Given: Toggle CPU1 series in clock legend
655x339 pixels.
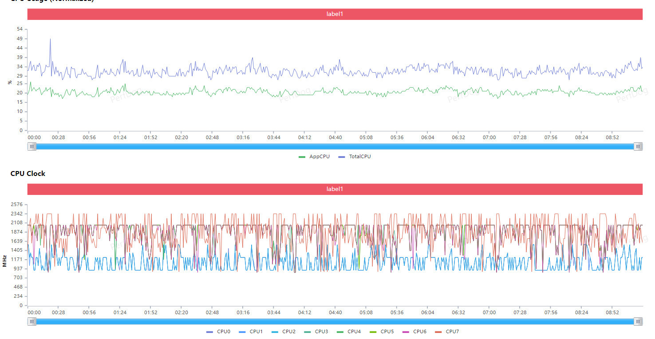Looking at the screenshot, I should (x=251, y=331).
